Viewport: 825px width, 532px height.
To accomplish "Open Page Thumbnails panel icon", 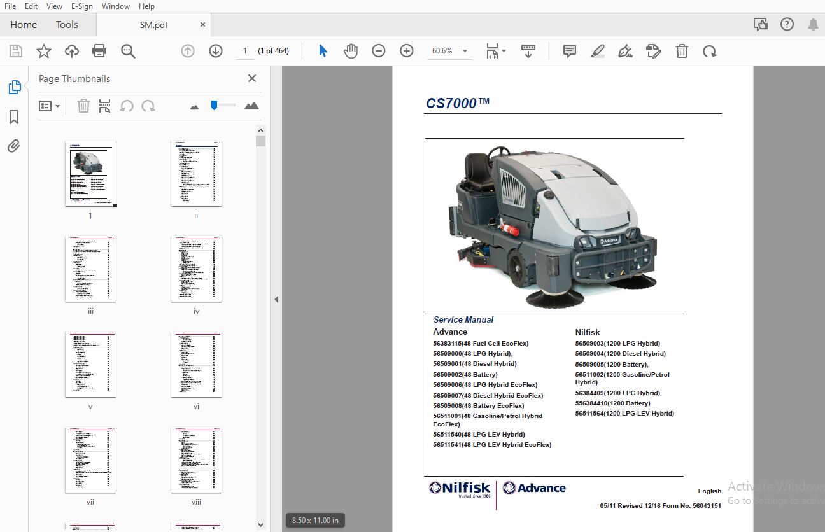I will (14, 88).
